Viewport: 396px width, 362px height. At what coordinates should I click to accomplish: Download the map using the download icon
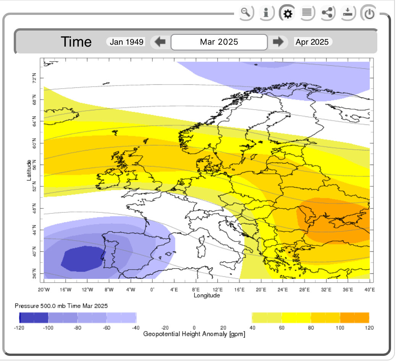(348, 13)
